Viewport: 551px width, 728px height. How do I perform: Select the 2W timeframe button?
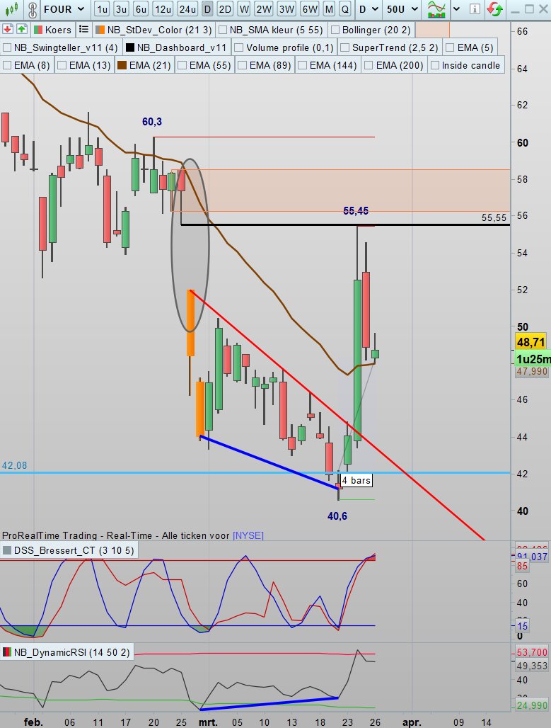point(263,9)
